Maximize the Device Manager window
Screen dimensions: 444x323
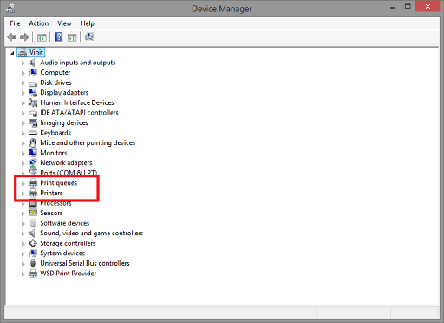pos(408,7)
